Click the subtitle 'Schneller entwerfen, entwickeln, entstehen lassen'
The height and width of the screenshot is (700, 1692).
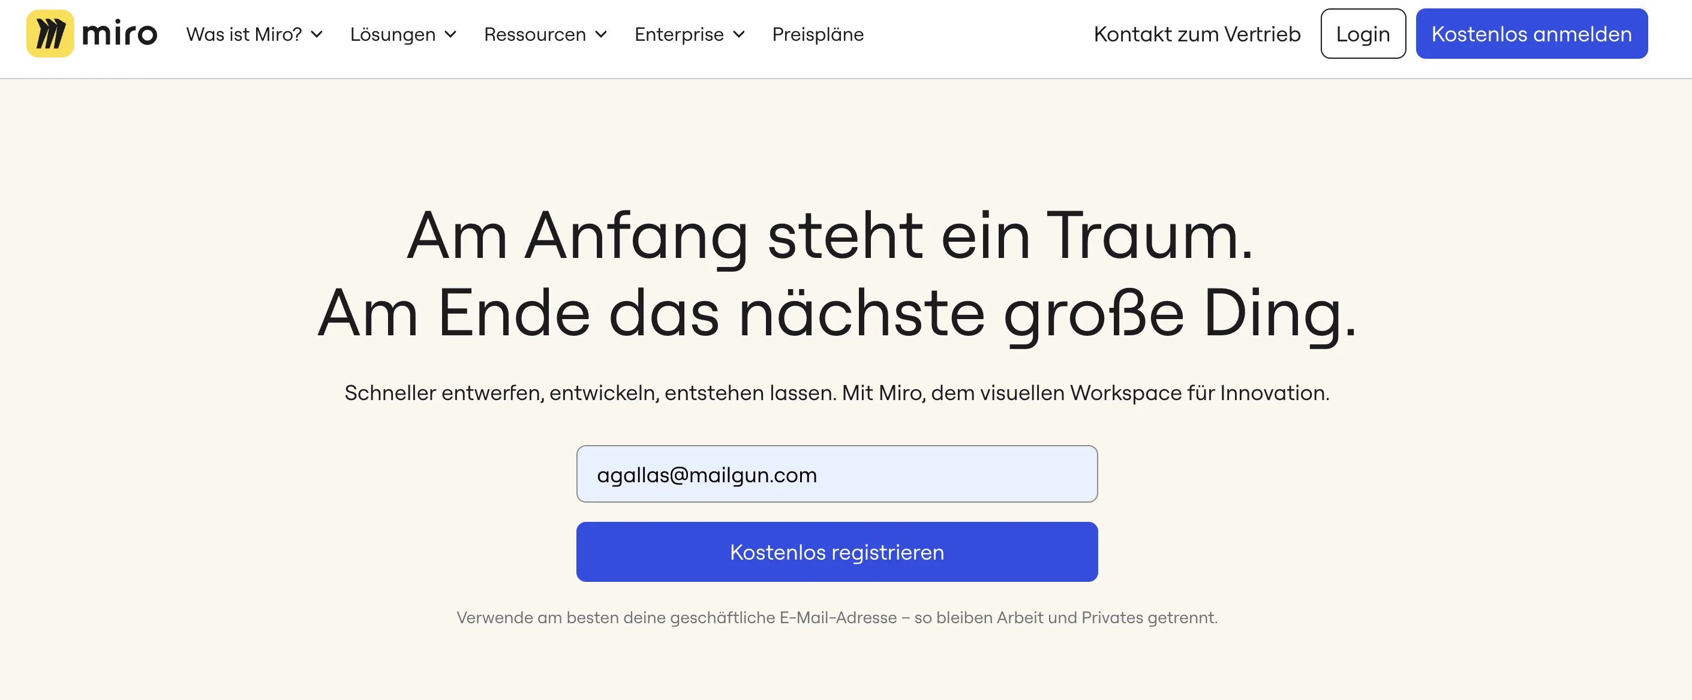pyautogui.click(x=590, y=393)
